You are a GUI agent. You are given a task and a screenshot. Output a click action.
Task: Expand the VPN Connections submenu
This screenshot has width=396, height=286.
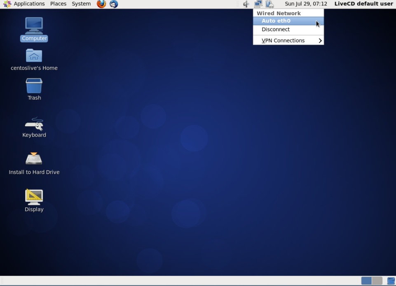(x=288, y=41)
